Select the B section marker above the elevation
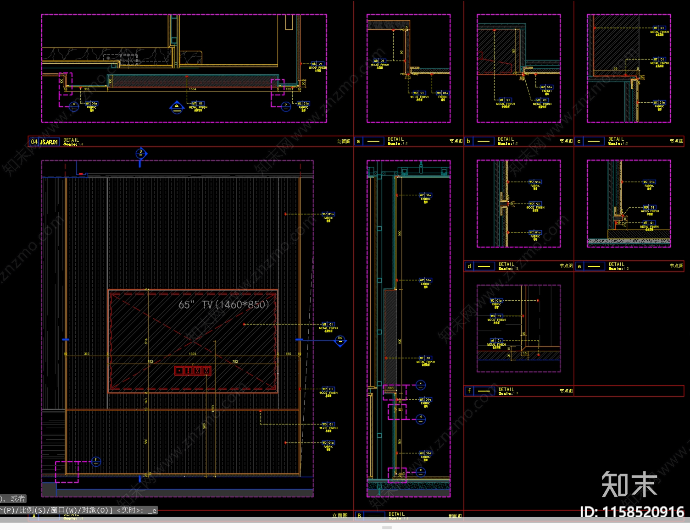 click(x=141, y=154)
